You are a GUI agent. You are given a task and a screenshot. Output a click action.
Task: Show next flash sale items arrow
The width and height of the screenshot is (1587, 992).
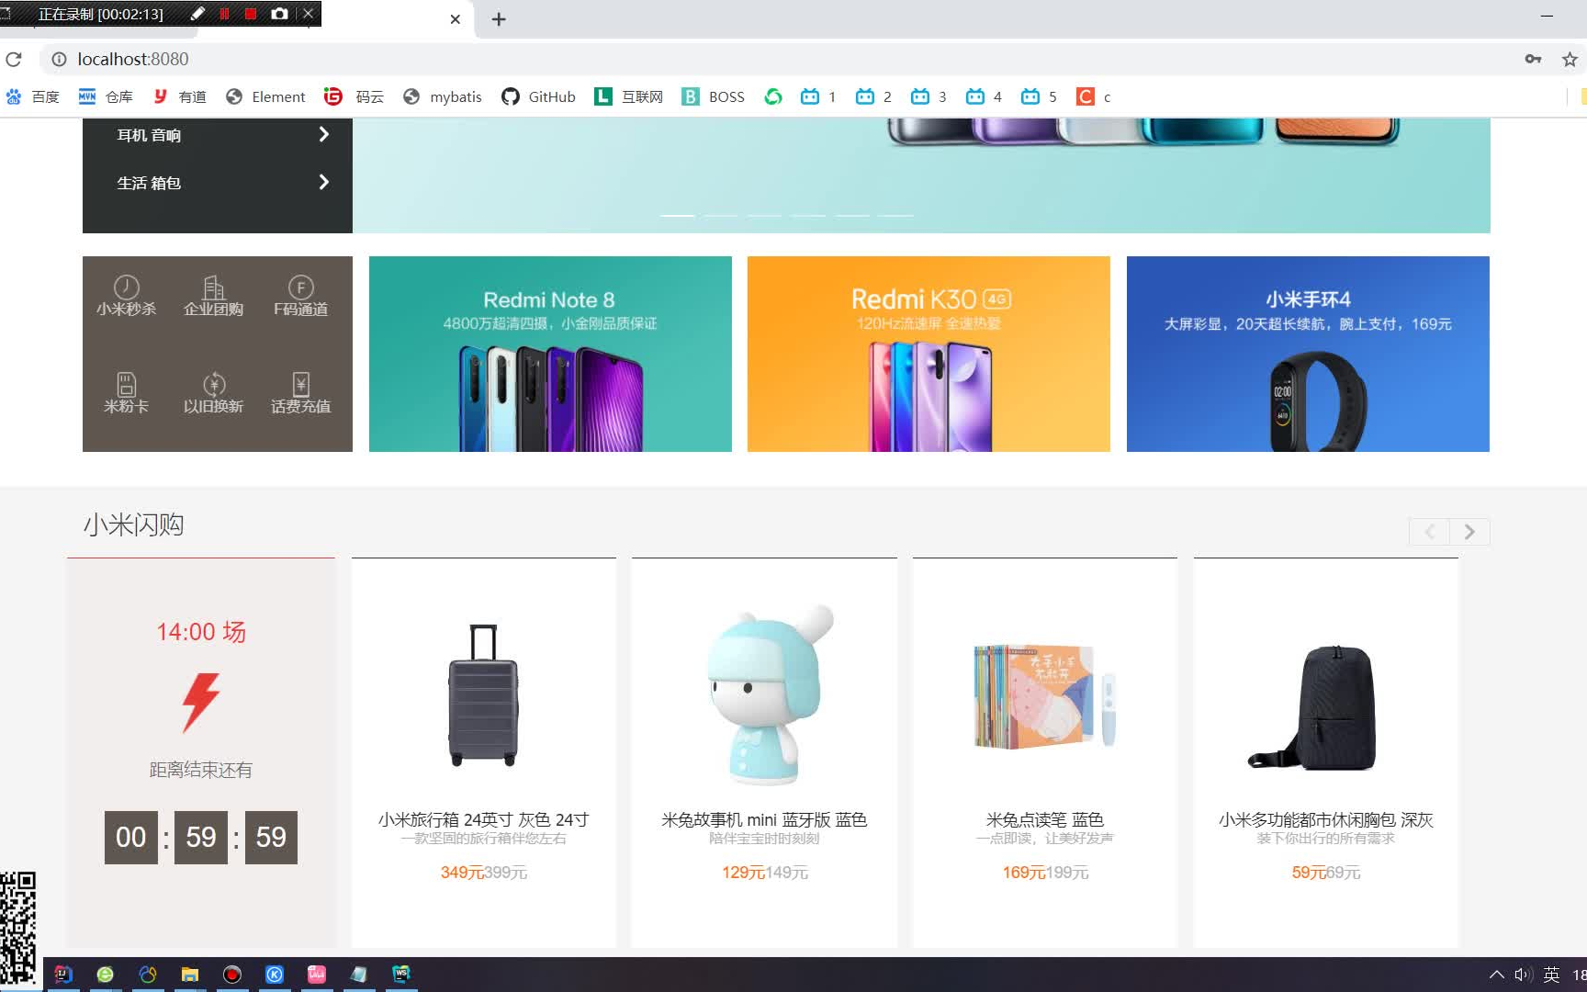click(1469, 532)
